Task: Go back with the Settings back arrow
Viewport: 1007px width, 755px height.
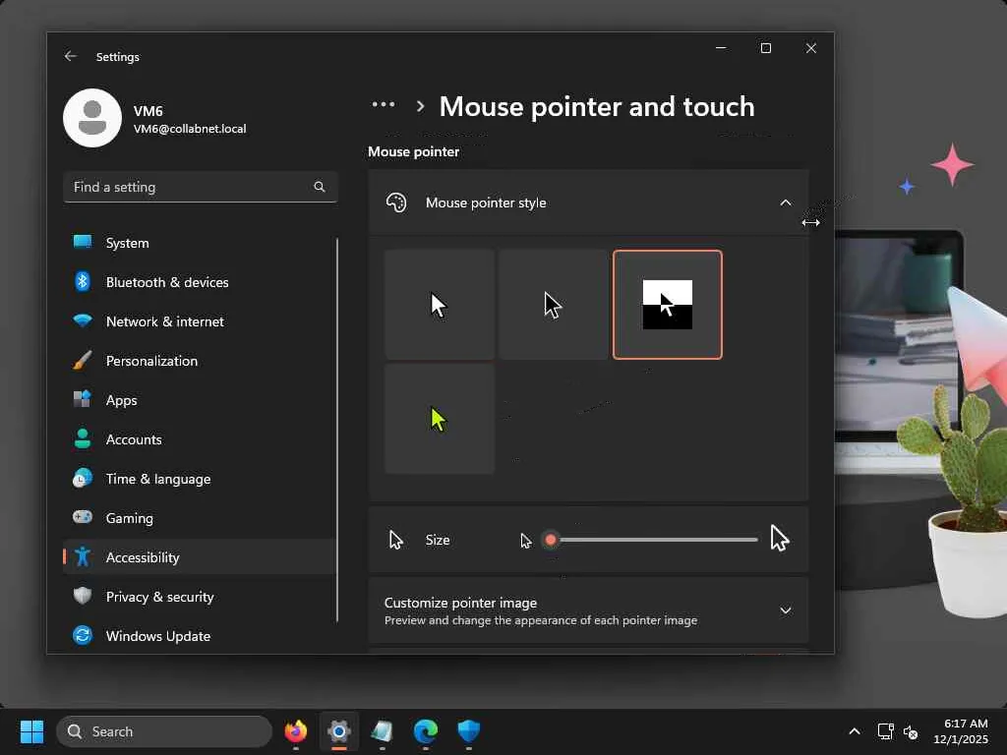Action: tap(71, 56)
